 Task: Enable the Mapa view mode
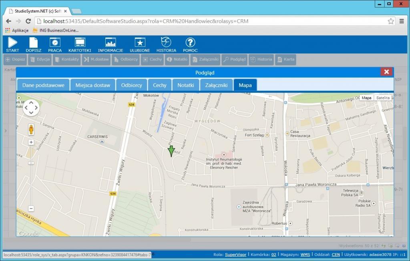[366, 97]
